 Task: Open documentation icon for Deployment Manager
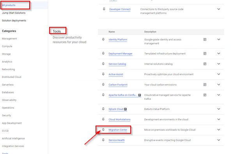tap(205, 53)
